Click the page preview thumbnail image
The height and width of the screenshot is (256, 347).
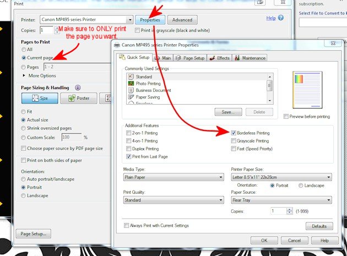pyautogui.click(x=307, y=90)
